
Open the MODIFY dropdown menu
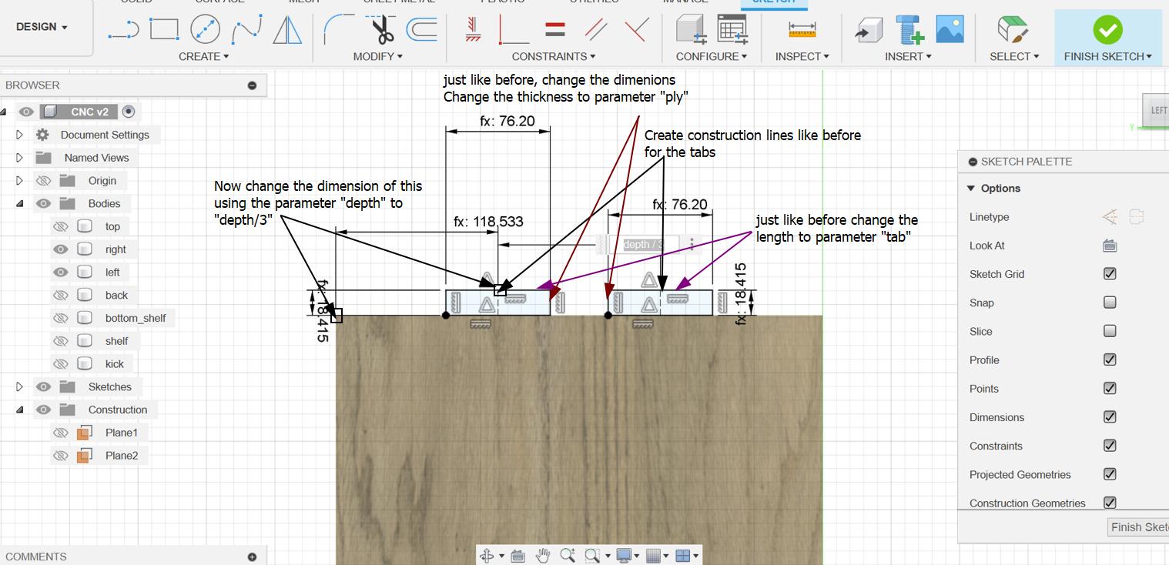point(378,56)
